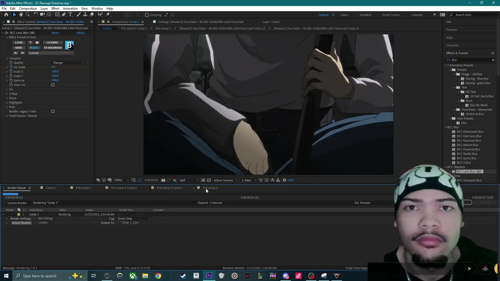500x281 pixels.
Task: Open the Animation menu
Action: (x=70, y=9)
